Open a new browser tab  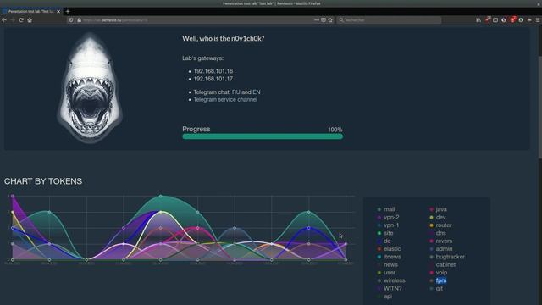[x=68, y=11]
